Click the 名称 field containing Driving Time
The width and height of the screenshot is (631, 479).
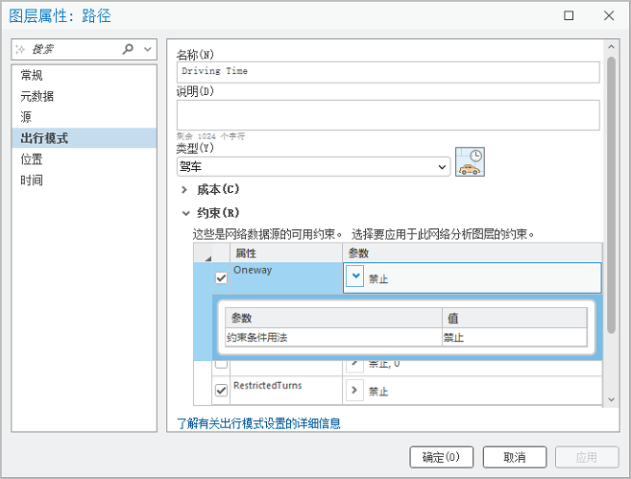tap(388, 72)
